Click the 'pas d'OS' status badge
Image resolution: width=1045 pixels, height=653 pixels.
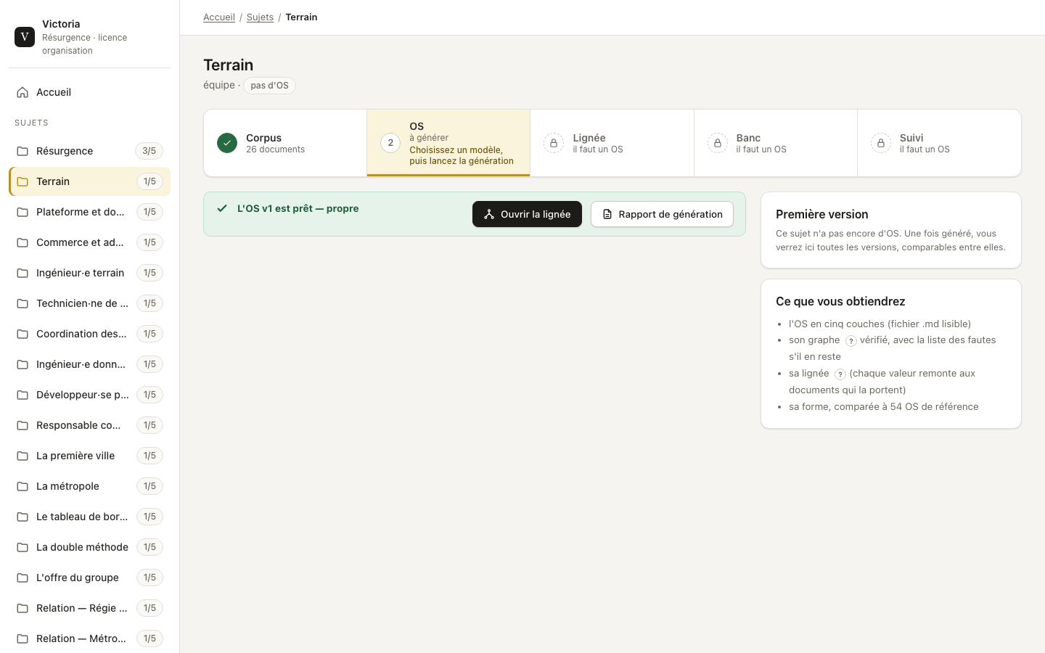pos(269,86)
